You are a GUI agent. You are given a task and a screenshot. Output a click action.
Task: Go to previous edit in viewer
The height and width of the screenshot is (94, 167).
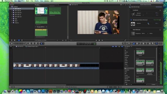pos(96,40)
